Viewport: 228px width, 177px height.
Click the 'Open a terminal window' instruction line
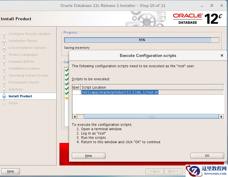101,129
